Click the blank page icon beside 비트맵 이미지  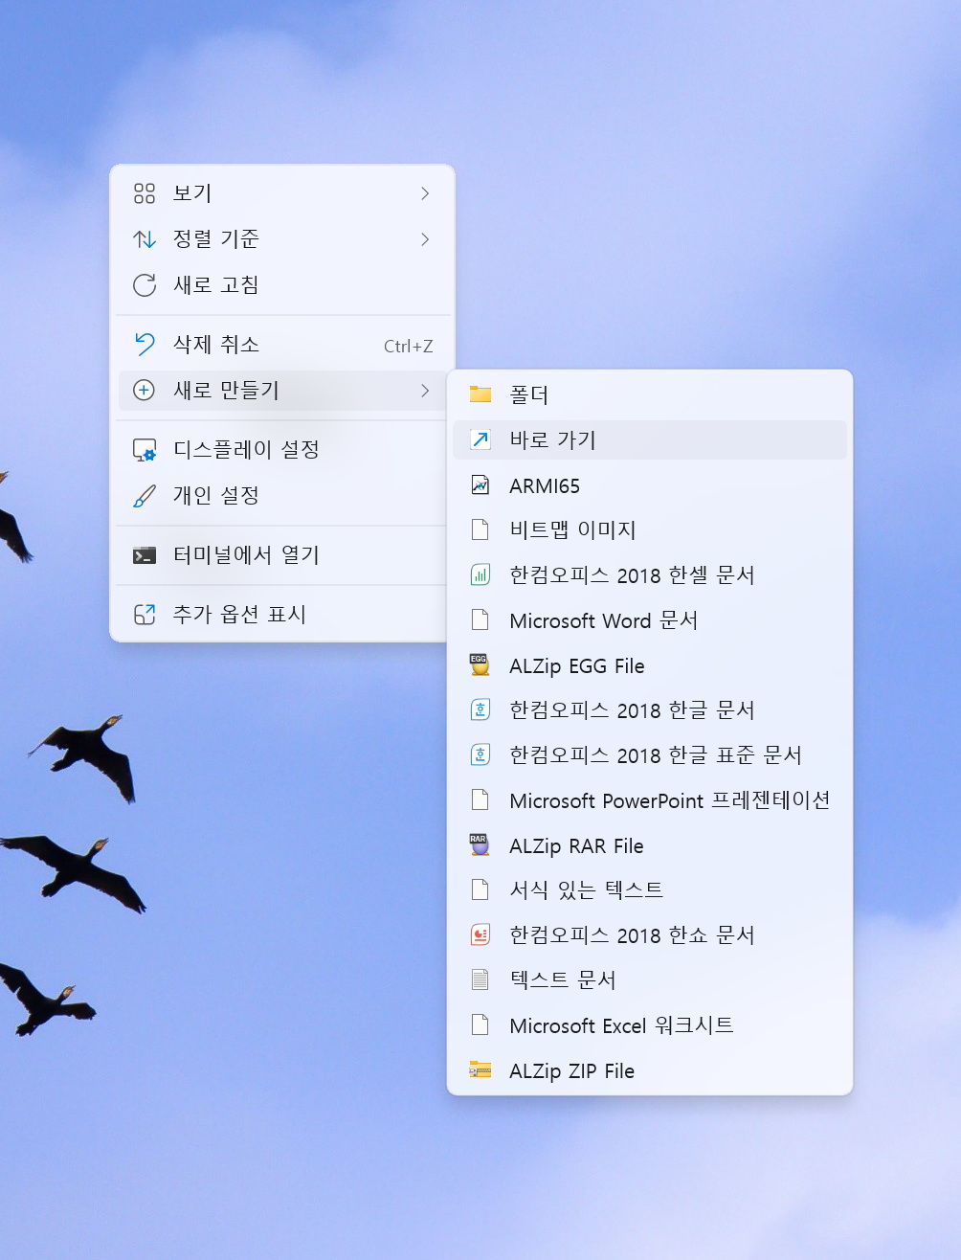point(480,529)
